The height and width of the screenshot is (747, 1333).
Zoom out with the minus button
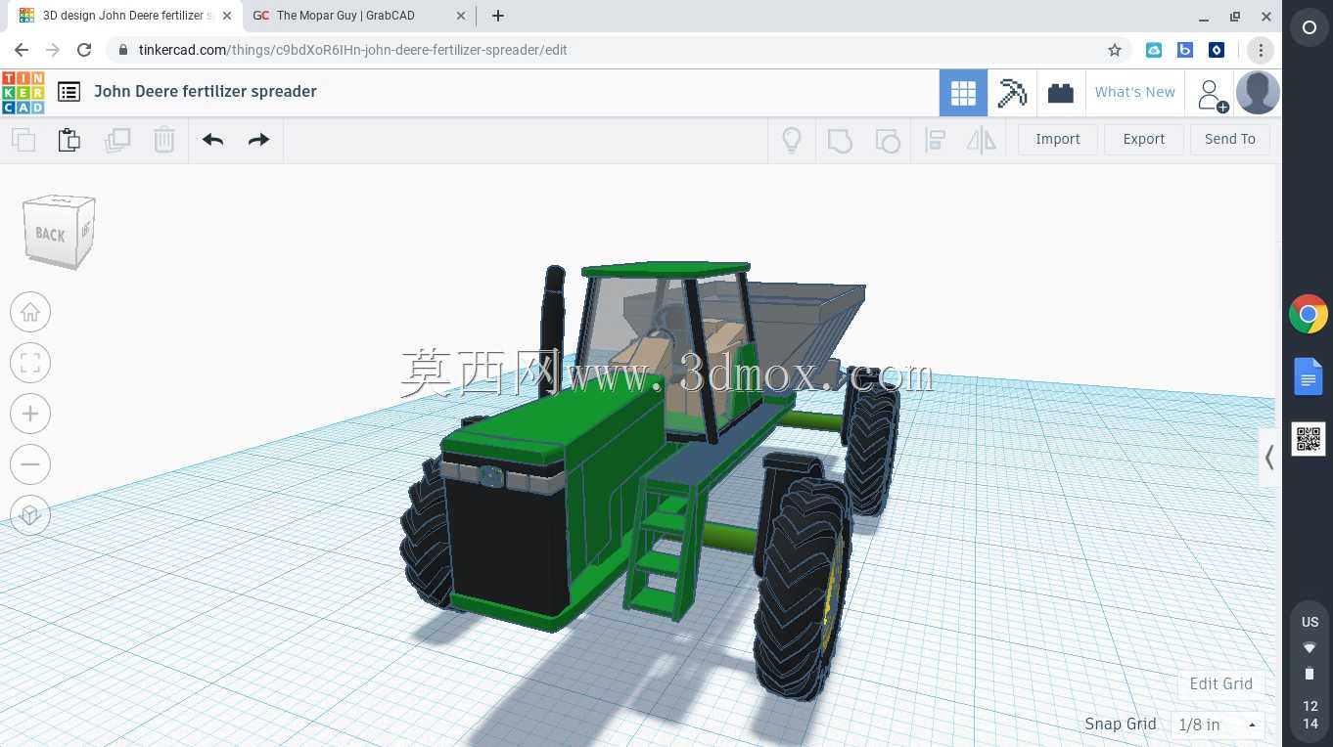[30, 464]
